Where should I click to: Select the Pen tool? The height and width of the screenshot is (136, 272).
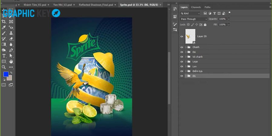[11, 50]
